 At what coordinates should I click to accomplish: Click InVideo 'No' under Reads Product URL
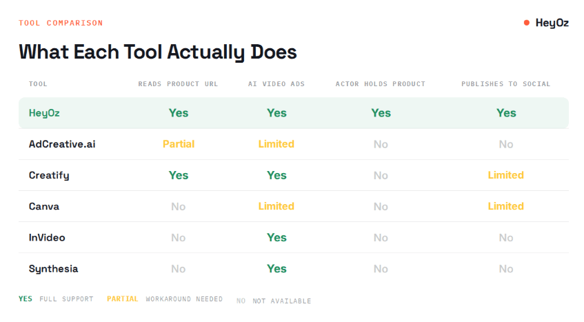click(179, 237)
